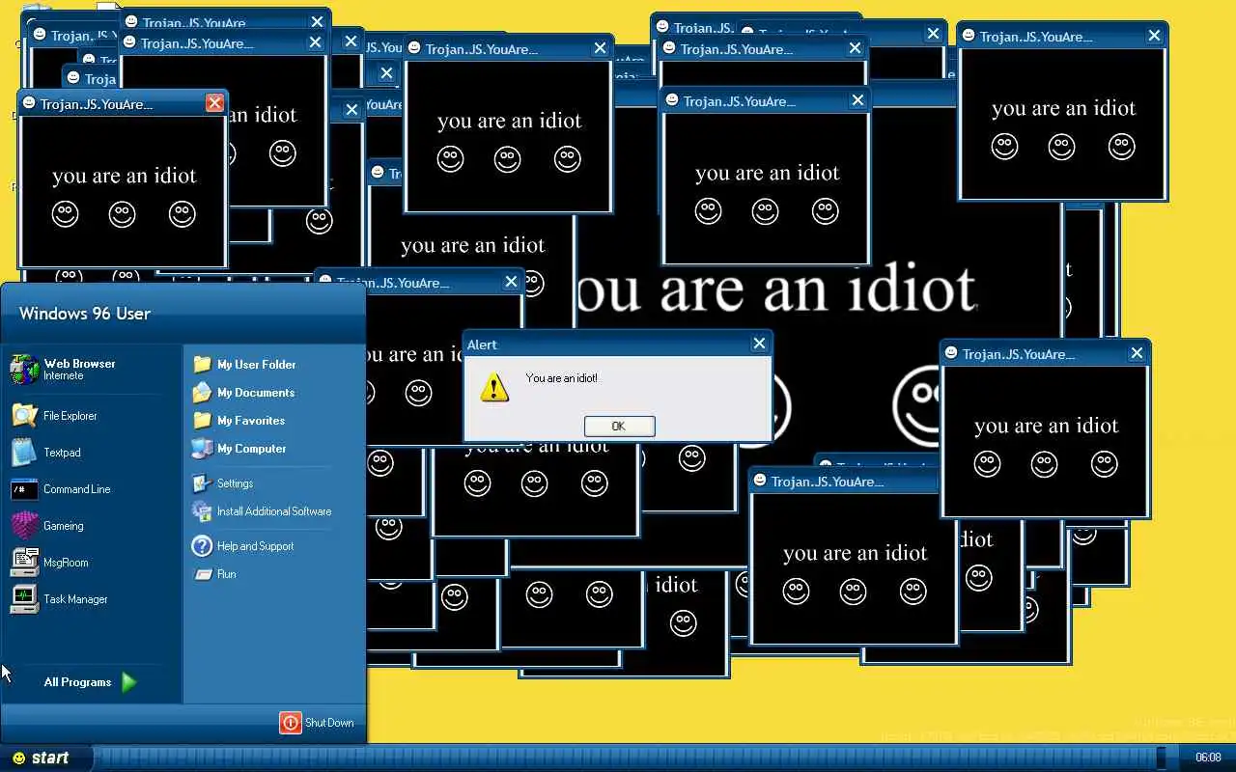Screen dimensions: 1236x772
Task: Close the Trojan window with the red X
Action: pos(214,103)
